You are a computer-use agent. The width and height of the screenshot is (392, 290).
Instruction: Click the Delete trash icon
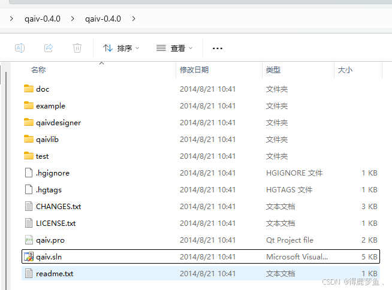coord(77,48)
